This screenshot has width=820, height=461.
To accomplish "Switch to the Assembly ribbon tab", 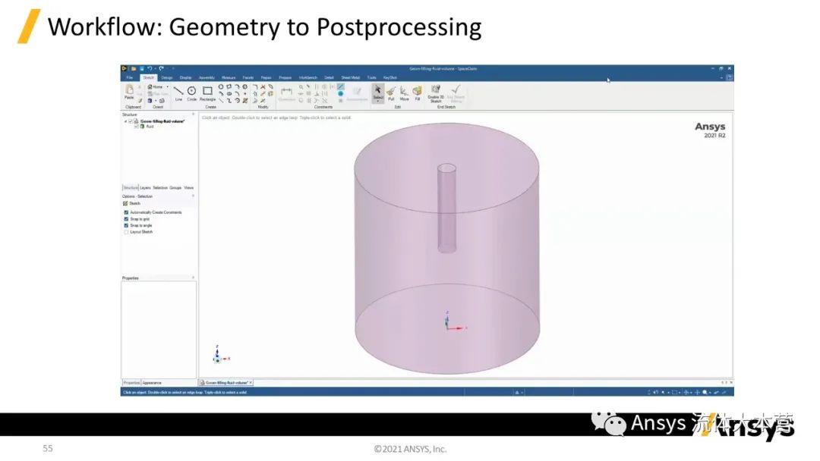I will [207, 77].
